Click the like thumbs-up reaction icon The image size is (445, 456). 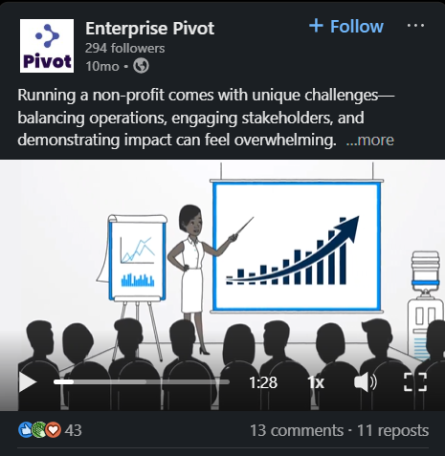26,430
